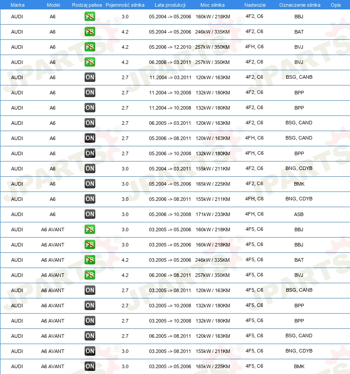The height and width of the screenshot is (374, 350).
Task: Click the ON icon for A6 AVANT BSG, CANB
Action: [x=90, y=290]
